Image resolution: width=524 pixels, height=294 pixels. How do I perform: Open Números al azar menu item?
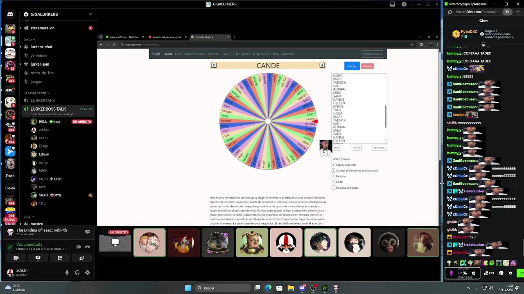195,54
